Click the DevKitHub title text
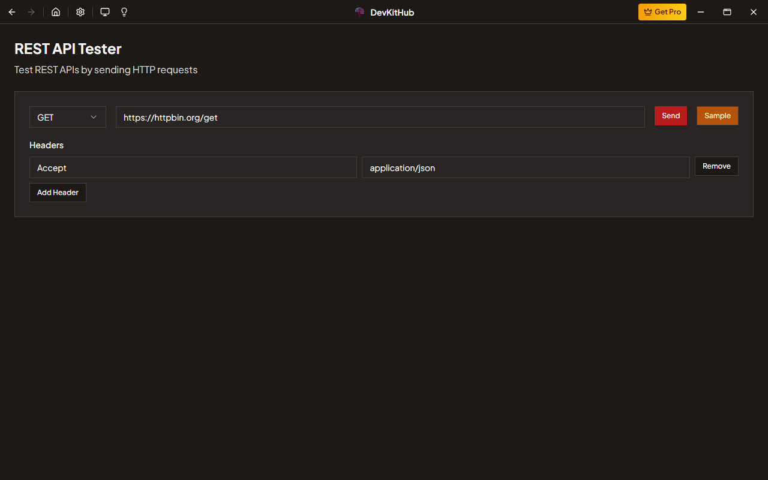 pyautogui.click(x=392, y=12)
